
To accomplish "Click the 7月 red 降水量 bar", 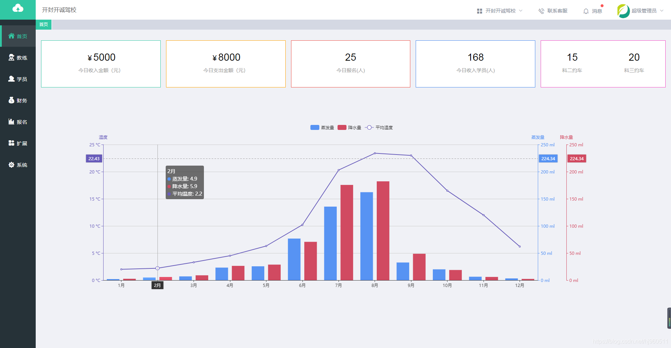I will (x=347, y=232).
